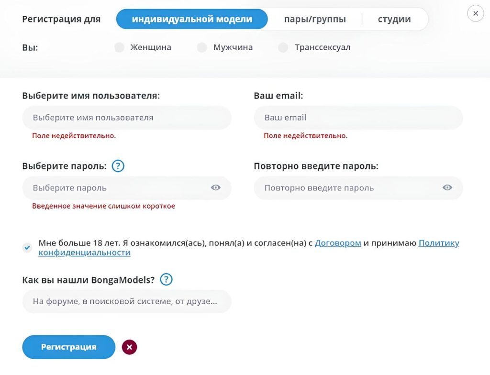Screen dimensions: 490x375
Task: Select the Мужчина radio option
Action: point(202,47)
